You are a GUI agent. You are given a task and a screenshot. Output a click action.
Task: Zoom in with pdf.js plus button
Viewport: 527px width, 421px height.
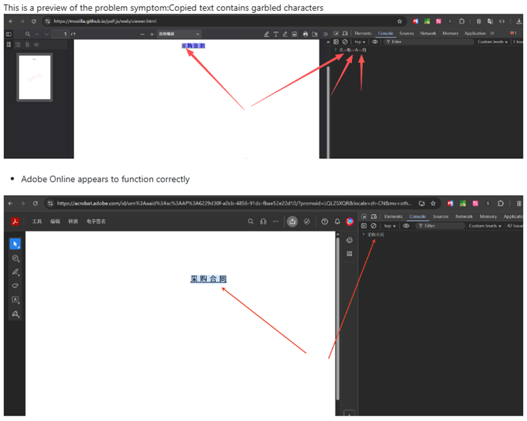152,34
